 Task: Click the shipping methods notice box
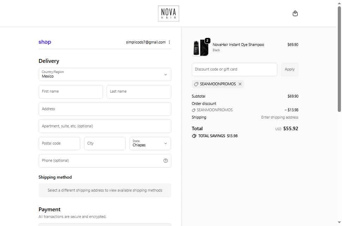point(105,190)
